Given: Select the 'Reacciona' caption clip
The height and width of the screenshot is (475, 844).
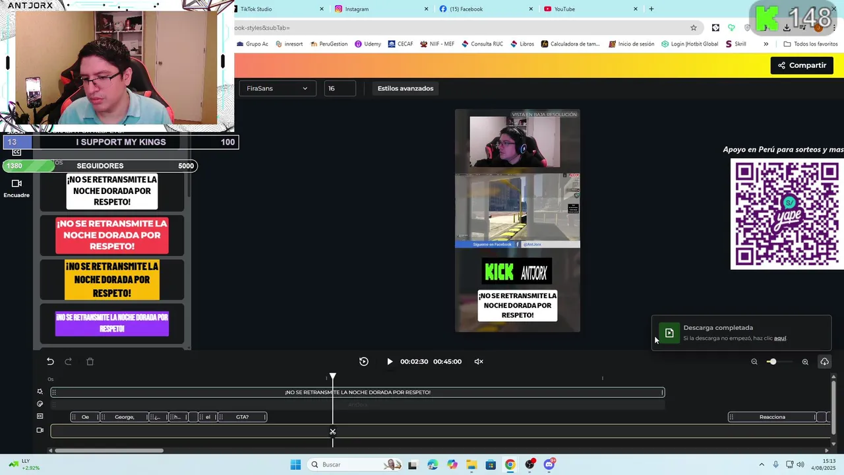Looking at the screenshot, I should (772, 417).
